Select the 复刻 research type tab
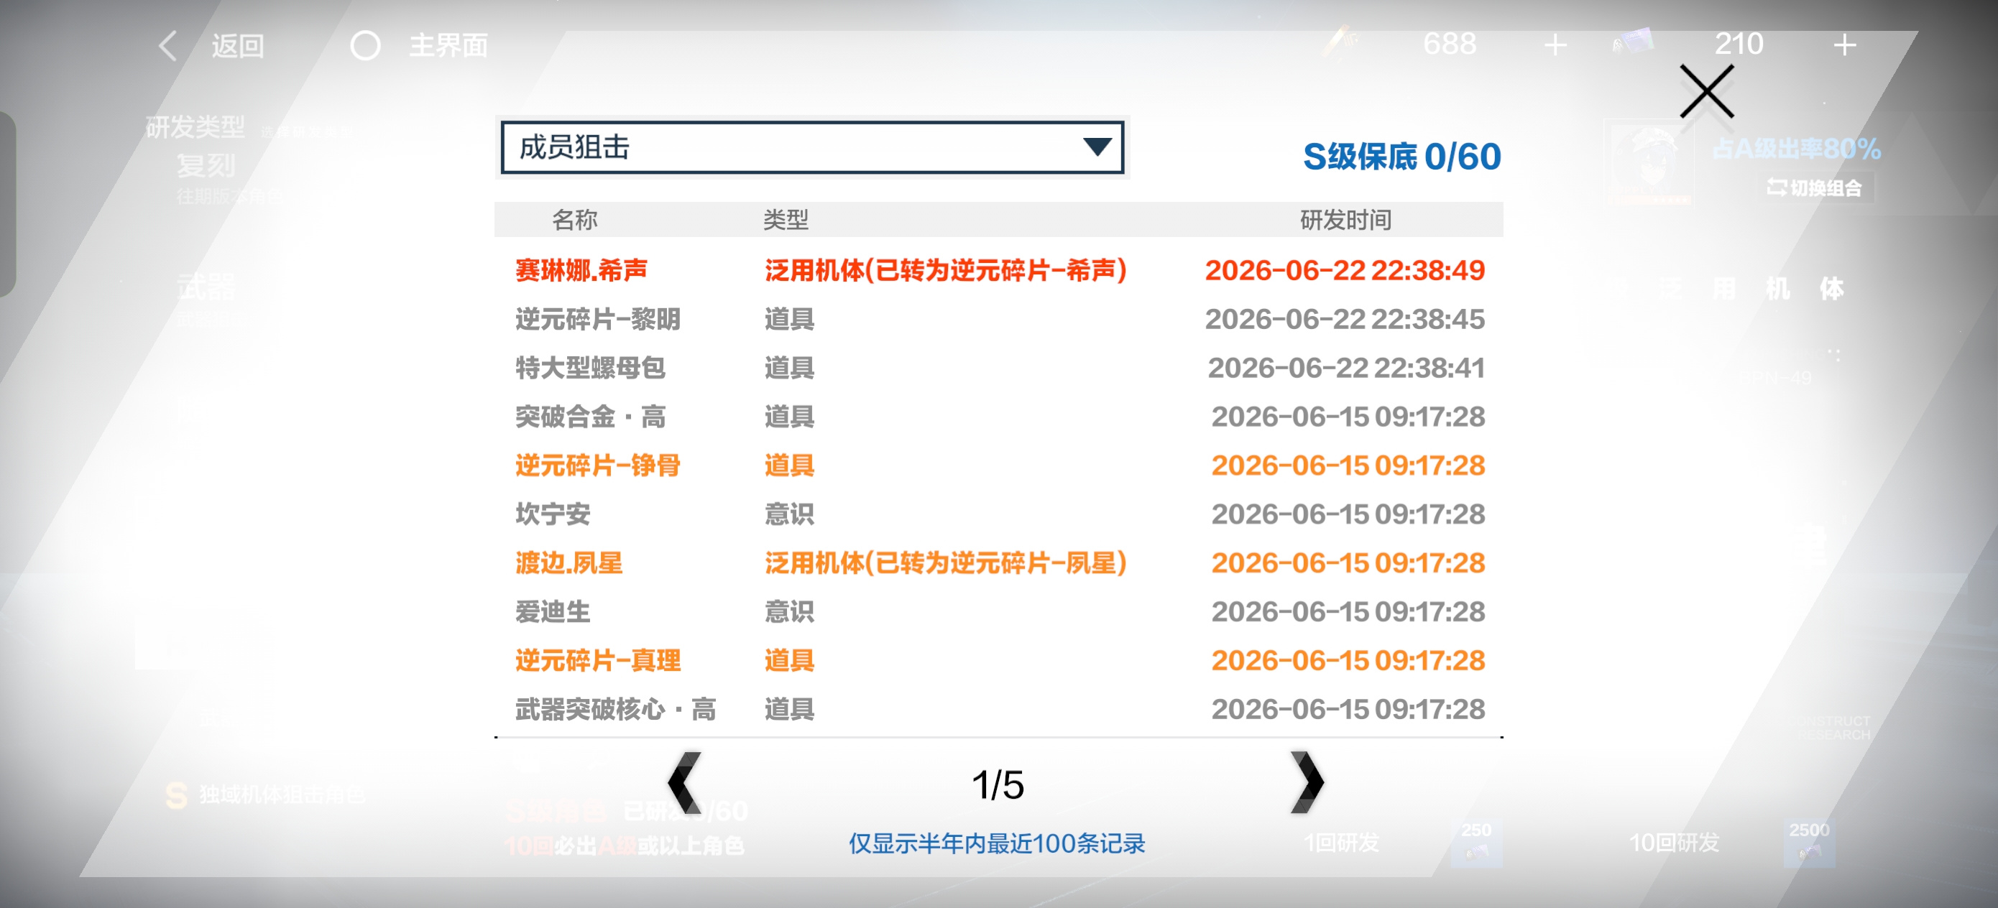 (x=206, y=166)
